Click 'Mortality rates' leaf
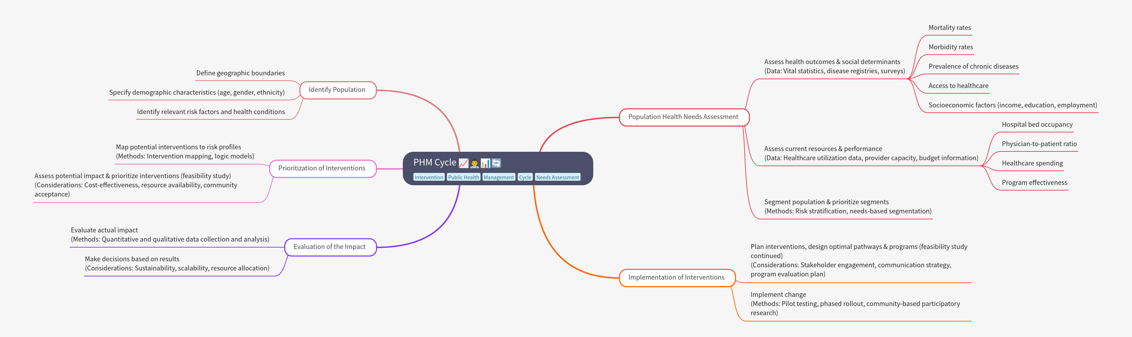Viewport: 1132px width, 337px height. [950, 28]
